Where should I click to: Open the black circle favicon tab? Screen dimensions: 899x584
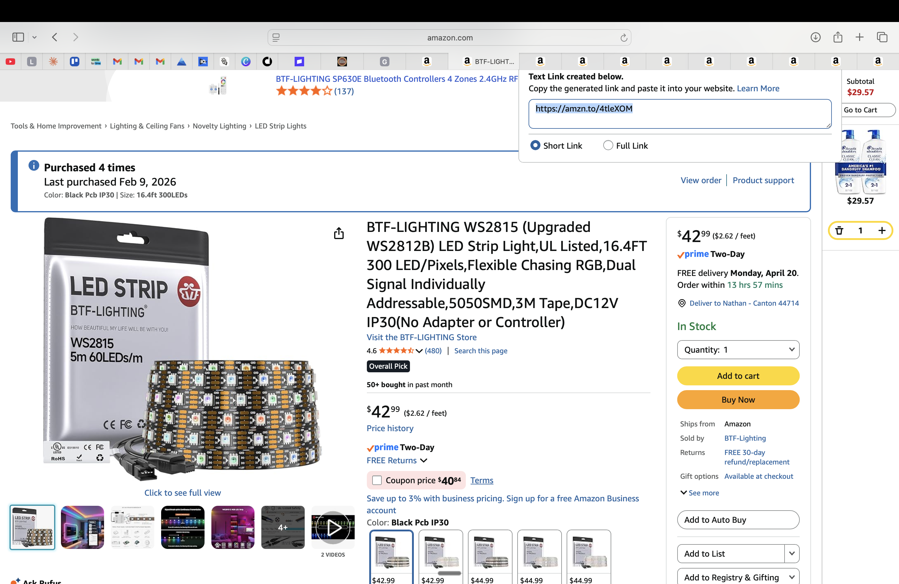point(267,62)
